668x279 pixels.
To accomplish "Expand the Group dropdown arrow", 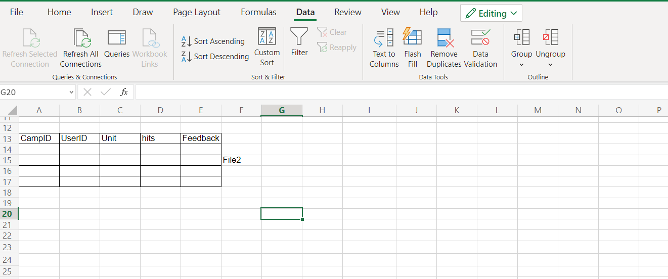I will [x=521, y=65].
